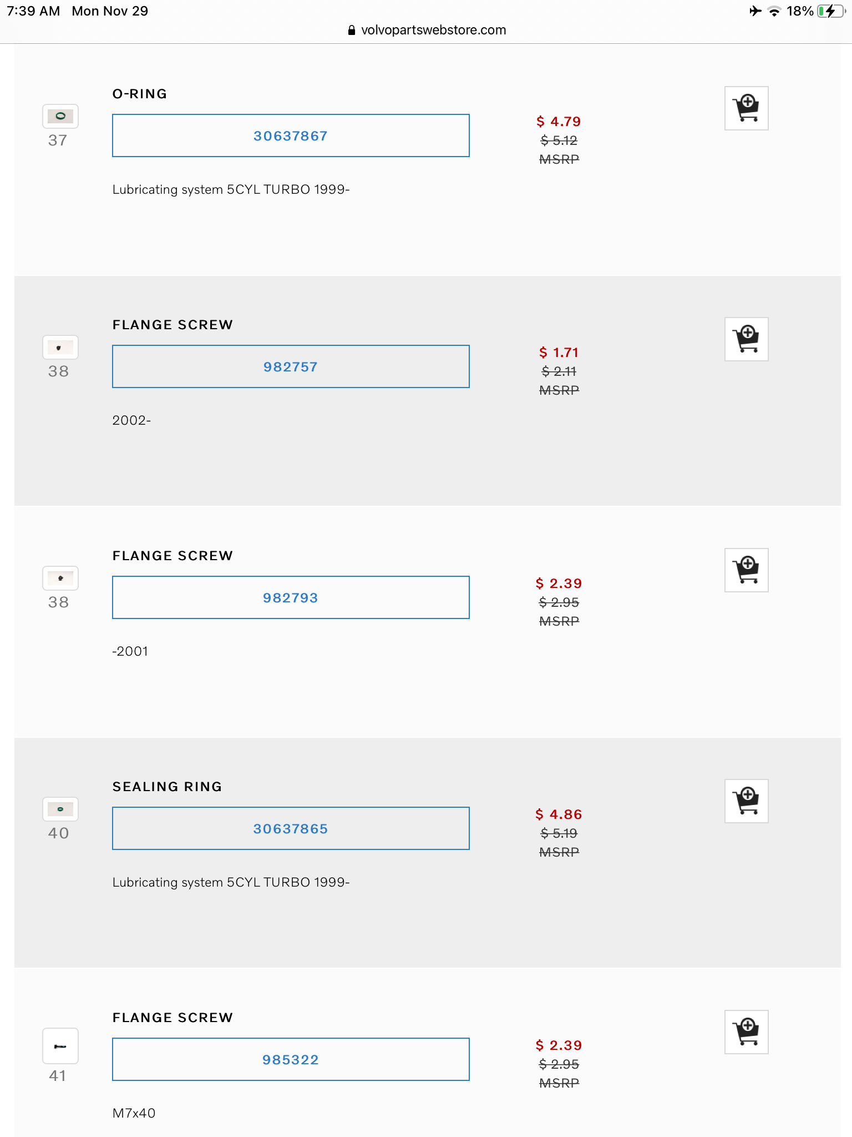
Task: View sealing ring item 40 thumbnail
Action: pyautogui.click(x=60, y=809)
